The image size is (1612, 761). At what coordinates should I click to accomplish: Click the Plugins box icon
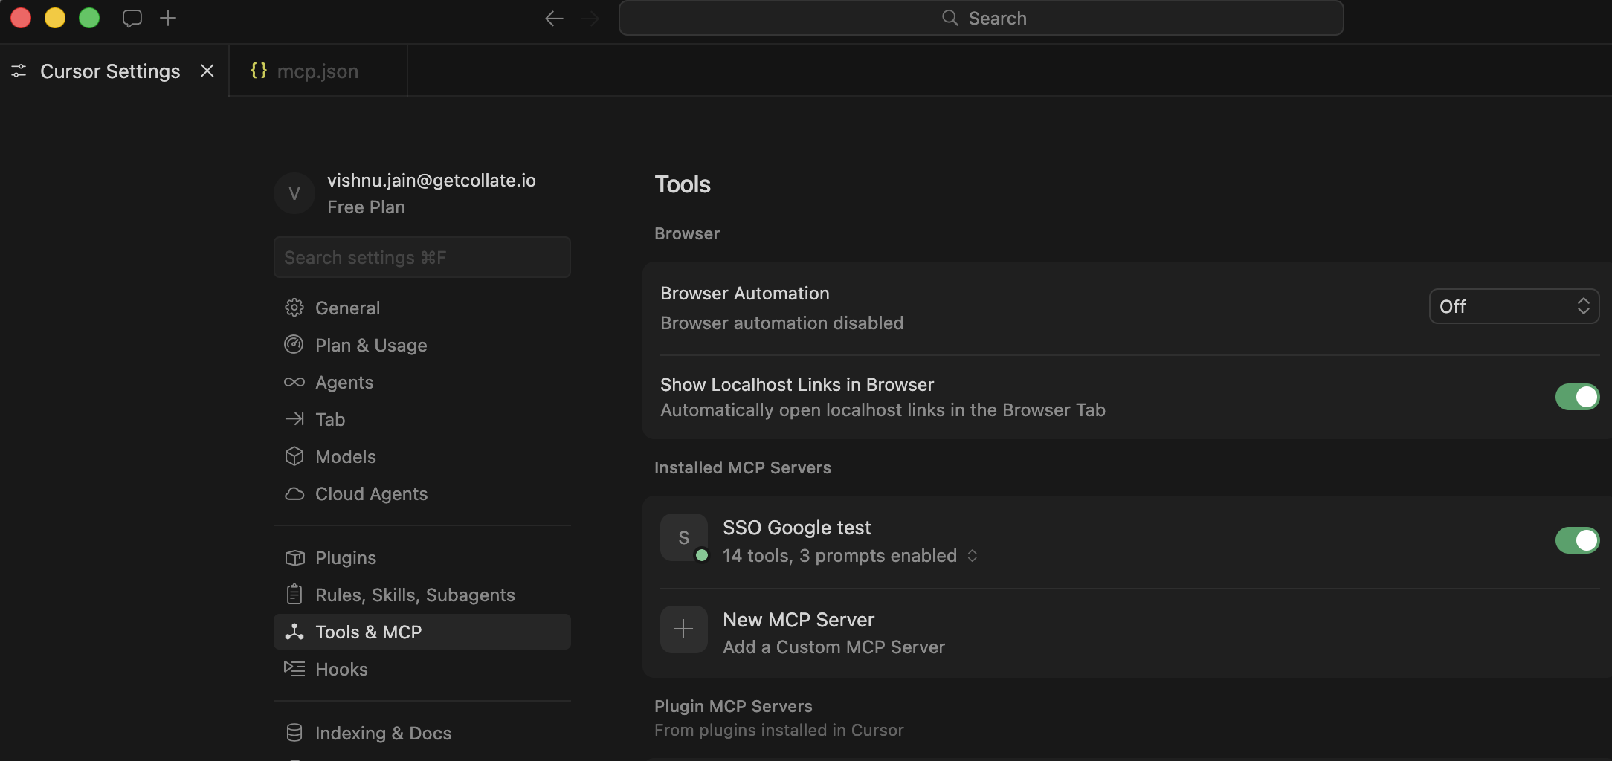pos(294,557)
